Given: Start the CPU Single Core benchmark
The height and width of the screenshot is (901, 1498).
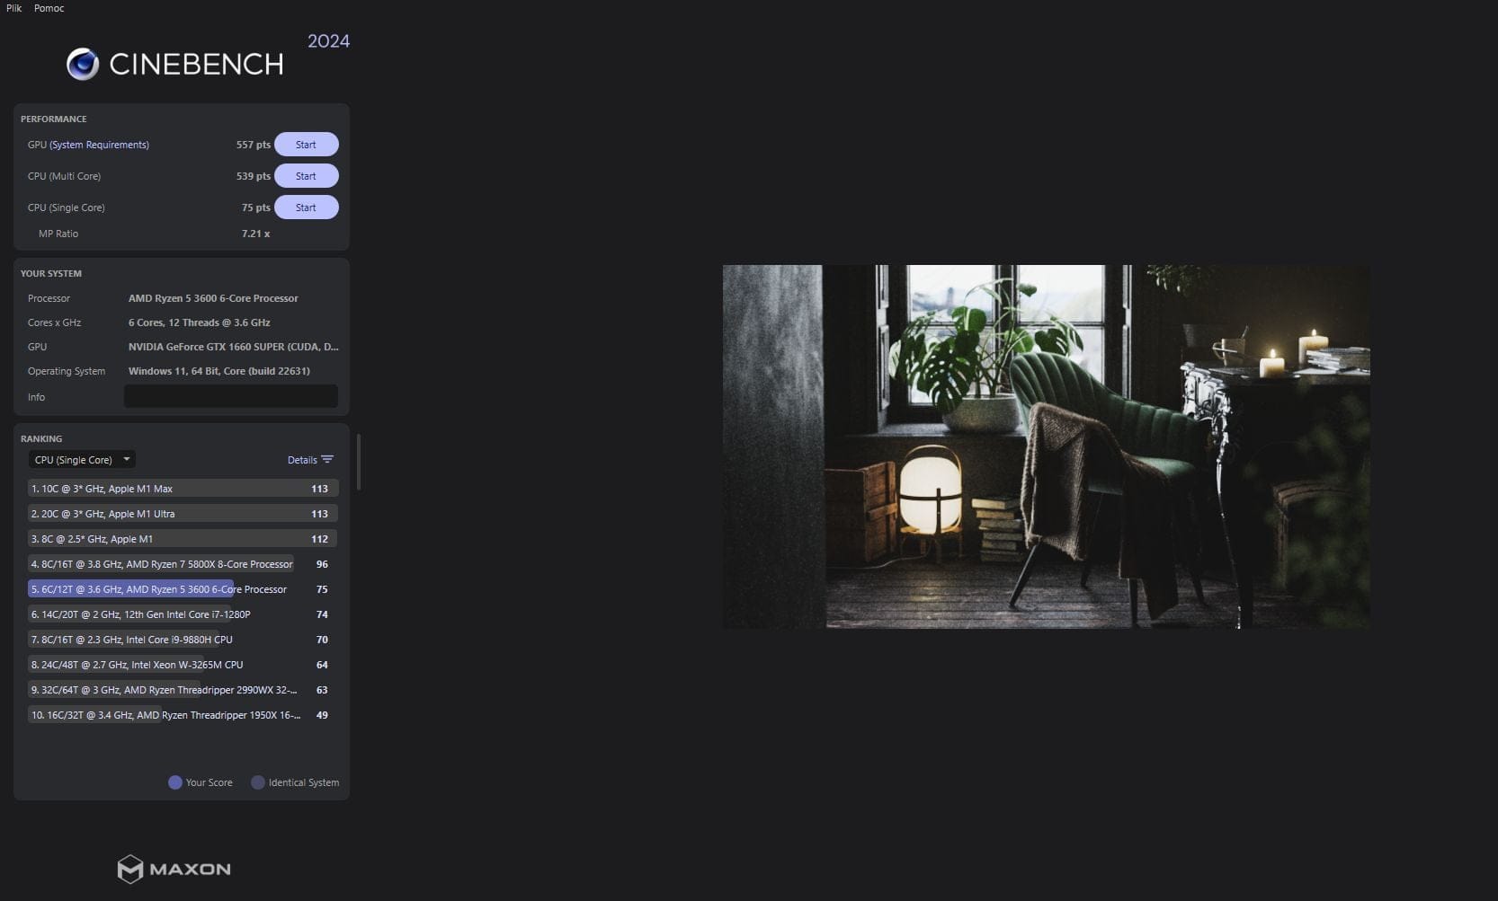Looking at the screenshot, I should pyautogui.click(x=306, y=208).
